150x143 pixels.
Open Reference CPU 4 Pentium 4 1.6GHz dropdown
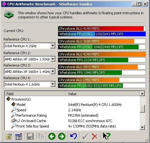pyautogui.click(x=53, y=84)
